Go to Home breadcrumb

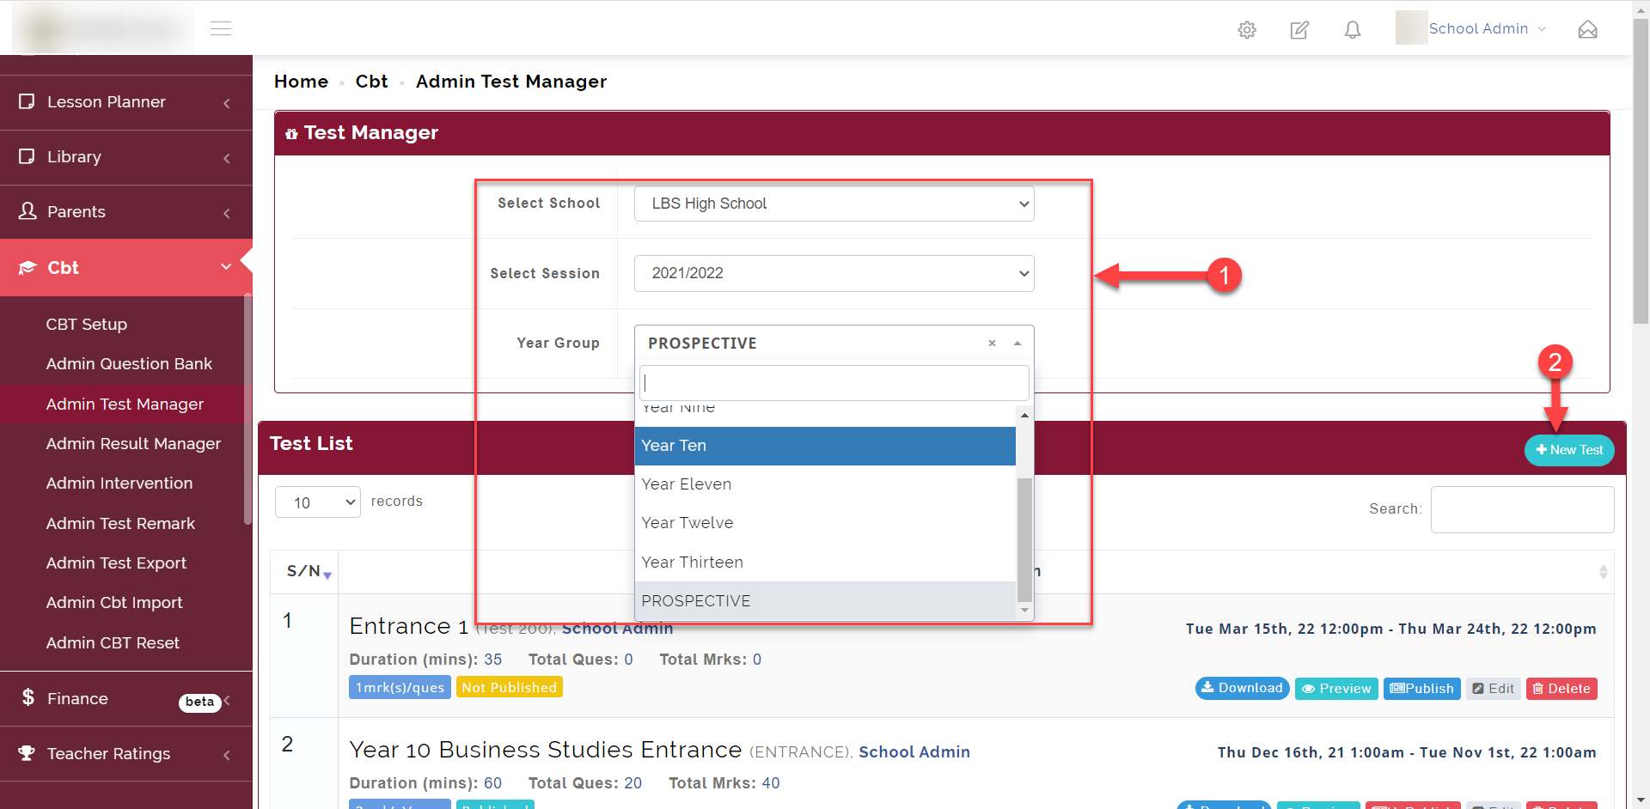301,82
